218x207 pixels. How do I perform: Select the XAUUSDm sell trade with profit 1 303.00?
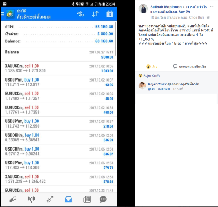59,69
